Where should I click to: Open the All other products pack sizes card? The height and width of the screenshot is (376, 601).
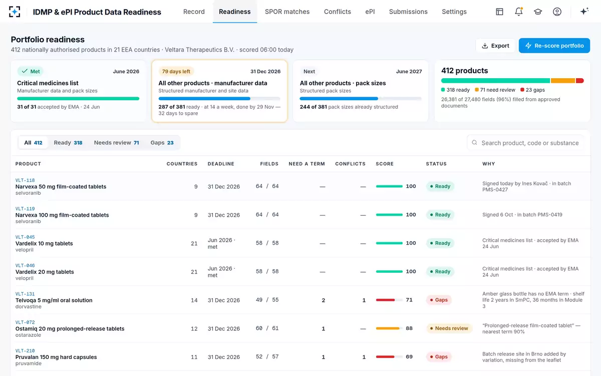pos(361,91)
